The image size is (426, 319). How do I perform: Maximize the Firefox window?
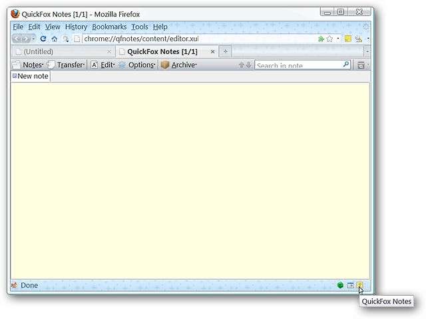341,12
